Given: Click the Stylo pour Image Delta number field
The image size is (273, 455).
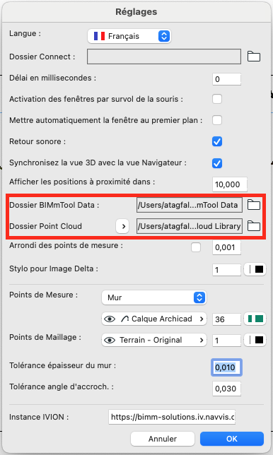Looking at the screenshot, I should tap(226, 270).
